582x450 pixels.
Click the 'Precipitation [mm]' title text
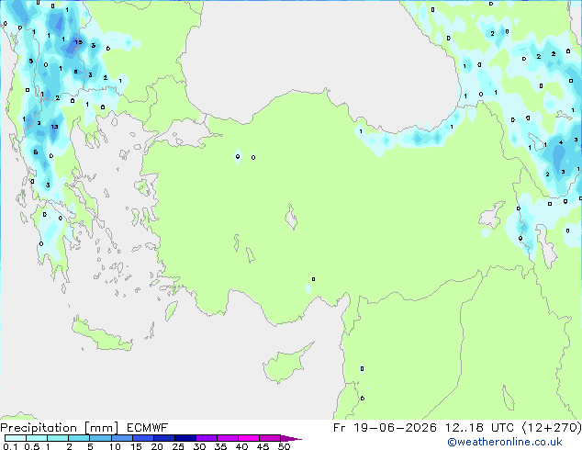[60, 428]
